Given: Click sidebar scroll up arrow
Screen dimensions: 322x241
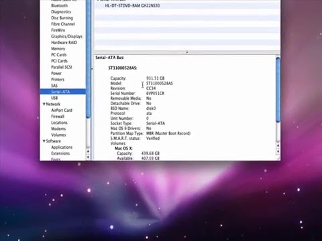Looking at the screenshot, I should [x=88, y=151].
